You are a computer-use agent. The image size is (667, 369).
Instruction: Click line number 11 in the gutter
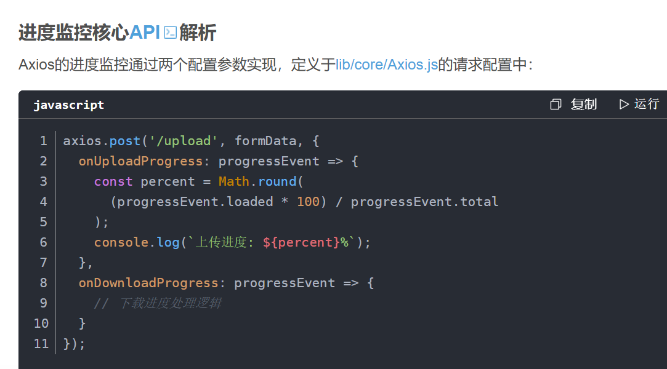pos(41,343)
